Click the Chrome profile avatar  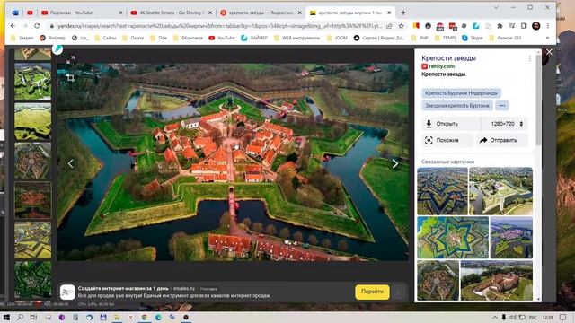point(535,26)
